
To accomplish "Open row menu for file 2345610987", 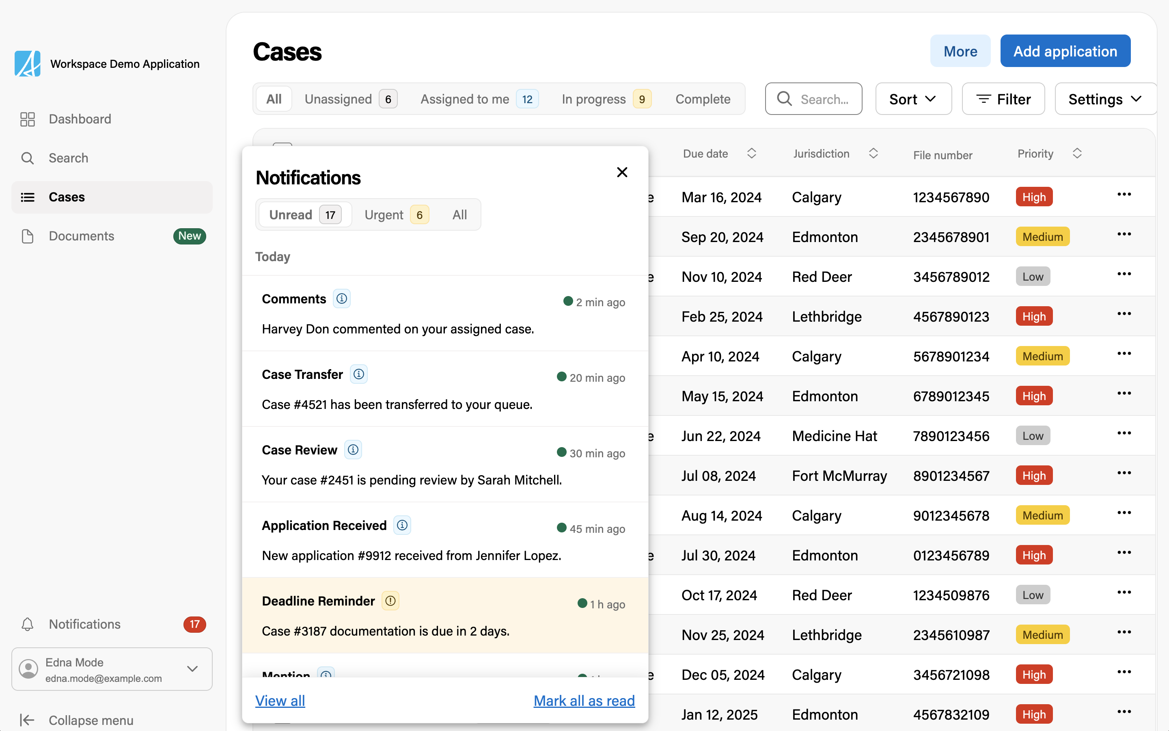I will pos(1124,632).
